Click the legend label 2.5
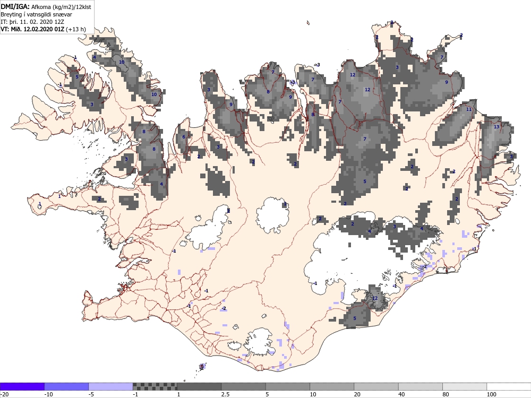 225,394
